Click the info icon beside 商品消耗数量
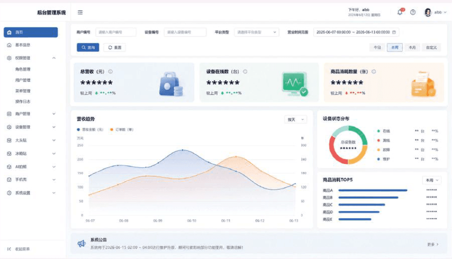 [x=373, y=71]
